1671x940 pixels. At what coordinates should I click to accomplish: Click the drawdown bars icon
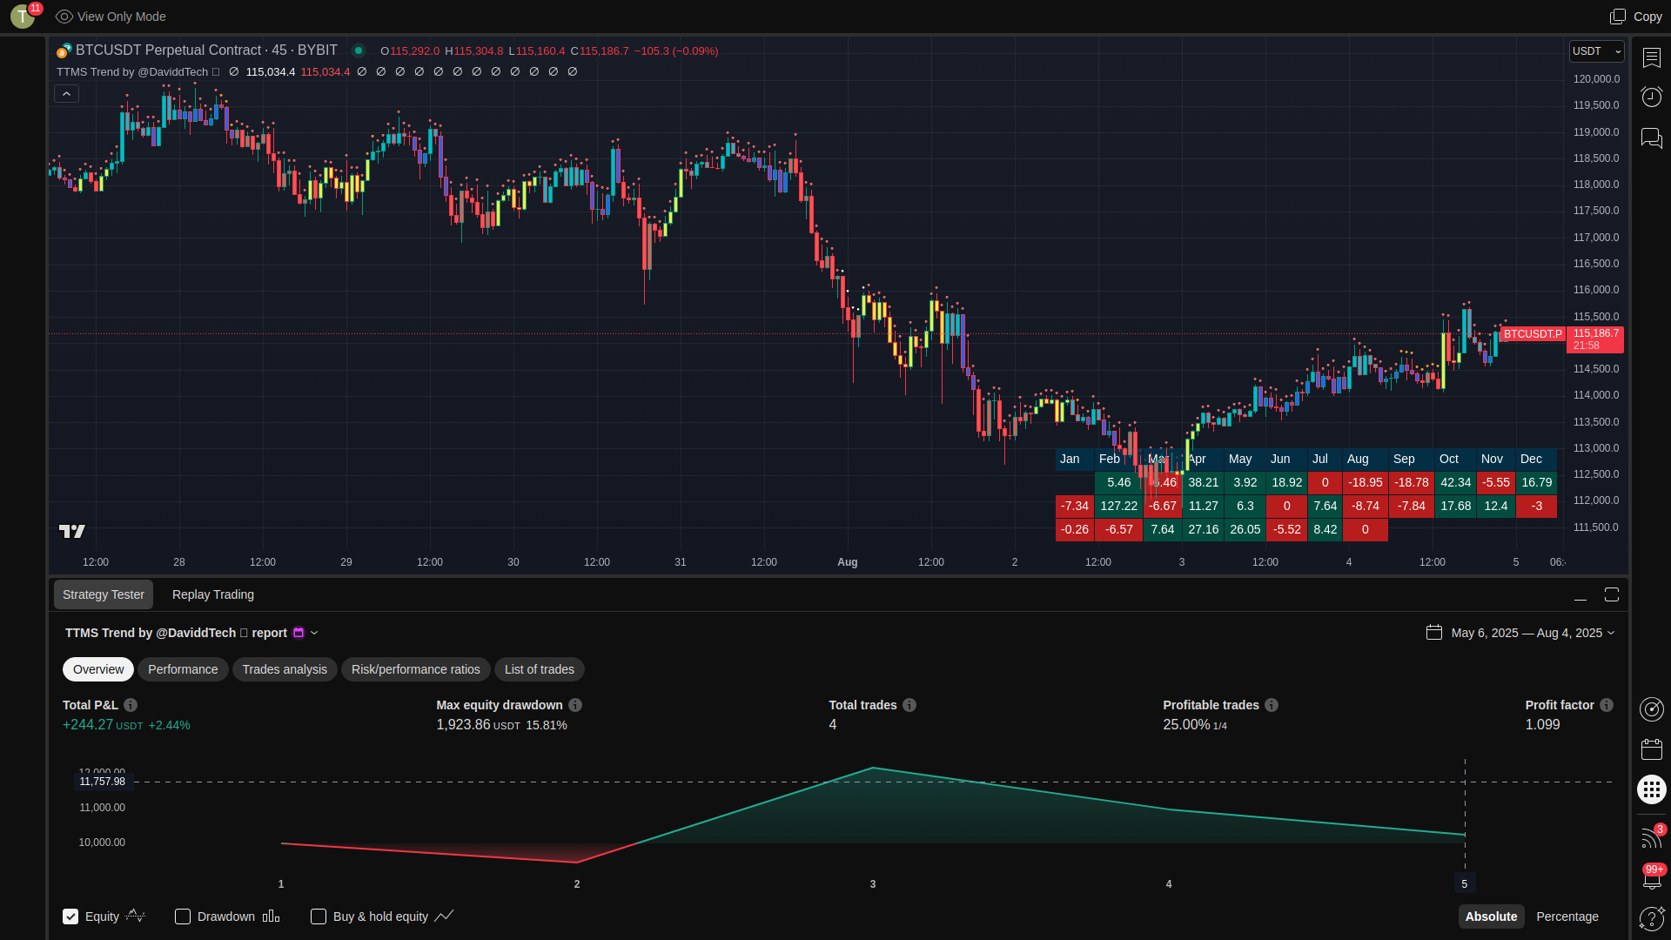pyautogui.click(x=271, y=916)
